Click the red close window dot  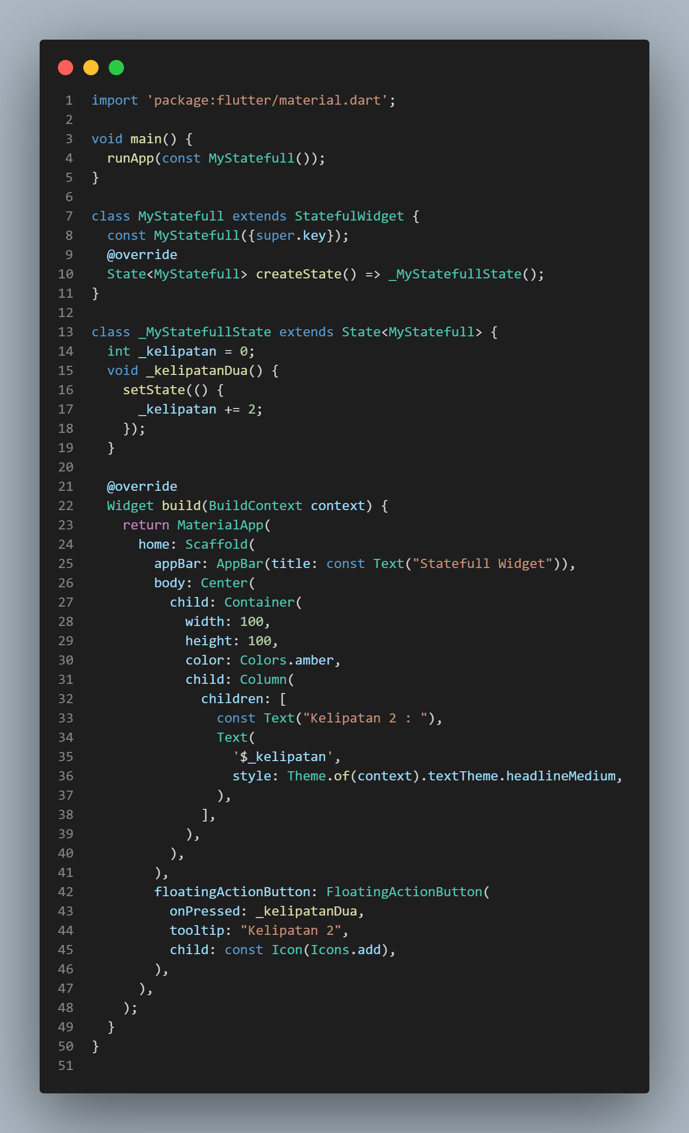tap(66, 68)
